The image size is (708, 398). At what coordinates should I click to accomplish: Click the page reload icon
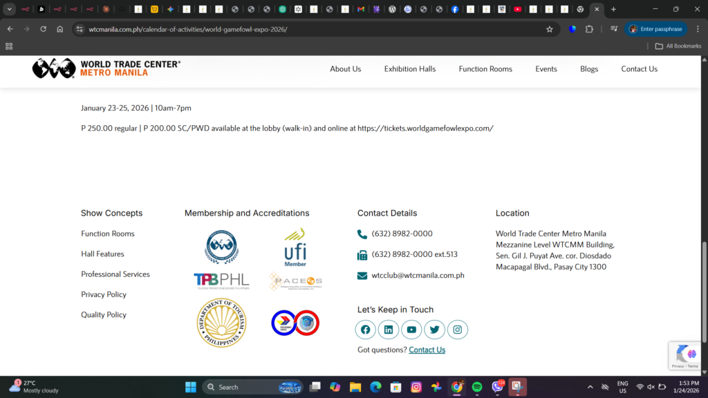43,29
